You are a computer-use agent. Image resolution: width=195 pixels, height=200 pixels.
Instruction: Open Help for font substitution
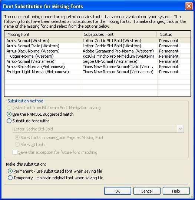click(x=176, y=191)
